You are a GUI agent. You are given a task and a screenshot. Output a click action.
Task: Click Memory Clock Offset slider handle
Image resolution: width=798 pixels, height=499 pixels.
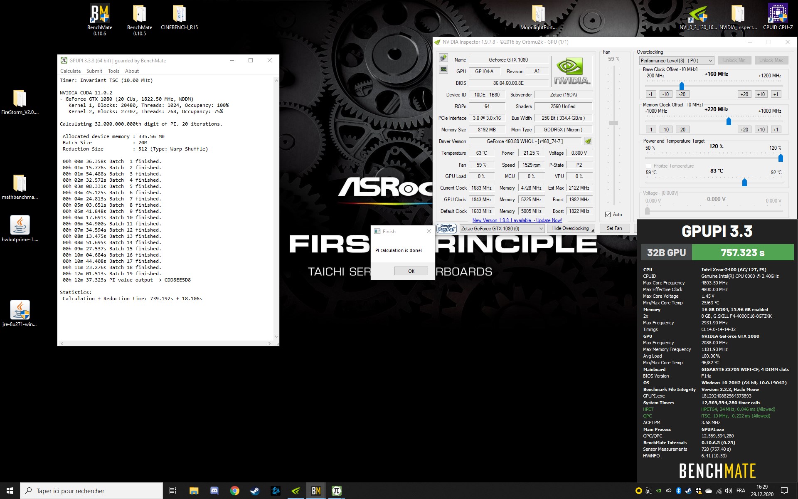click(x=729, y=121)
